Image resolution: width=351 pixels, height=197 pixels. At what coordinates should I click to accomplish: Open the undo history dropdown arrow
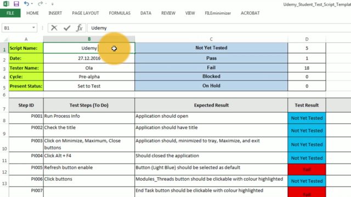[32, 4]
